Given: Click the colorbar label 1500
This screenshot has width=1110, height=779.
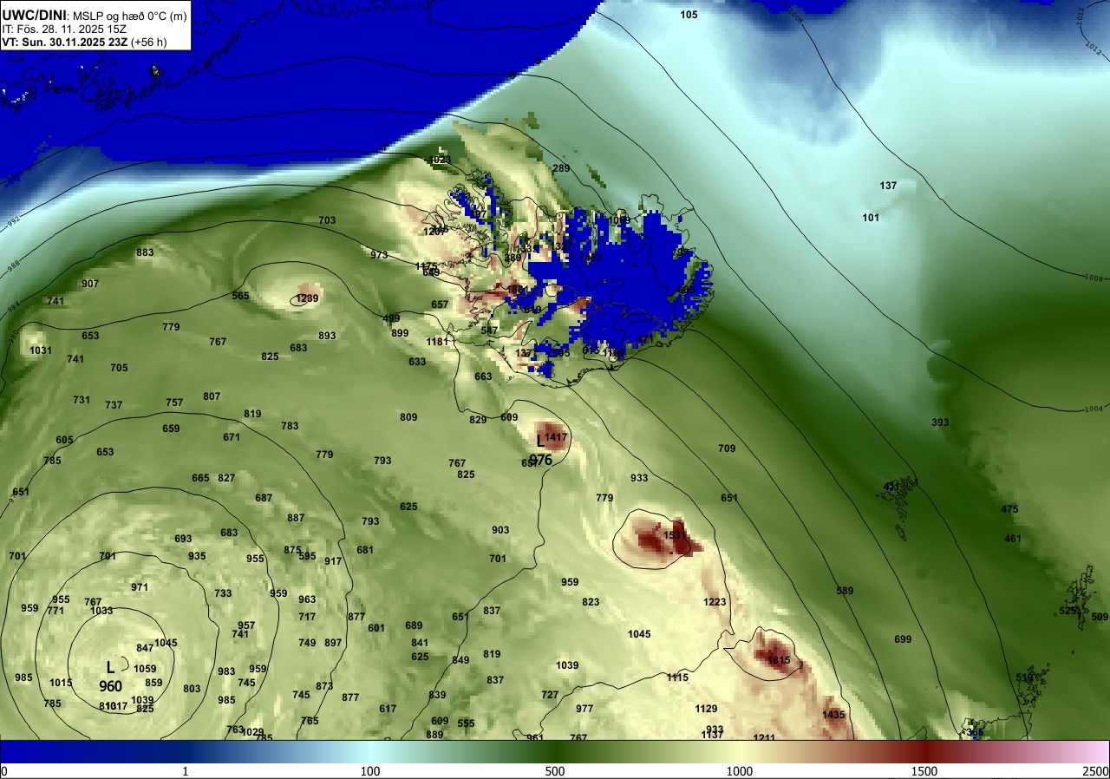Looking at the screenshot, I should point(924,771).
